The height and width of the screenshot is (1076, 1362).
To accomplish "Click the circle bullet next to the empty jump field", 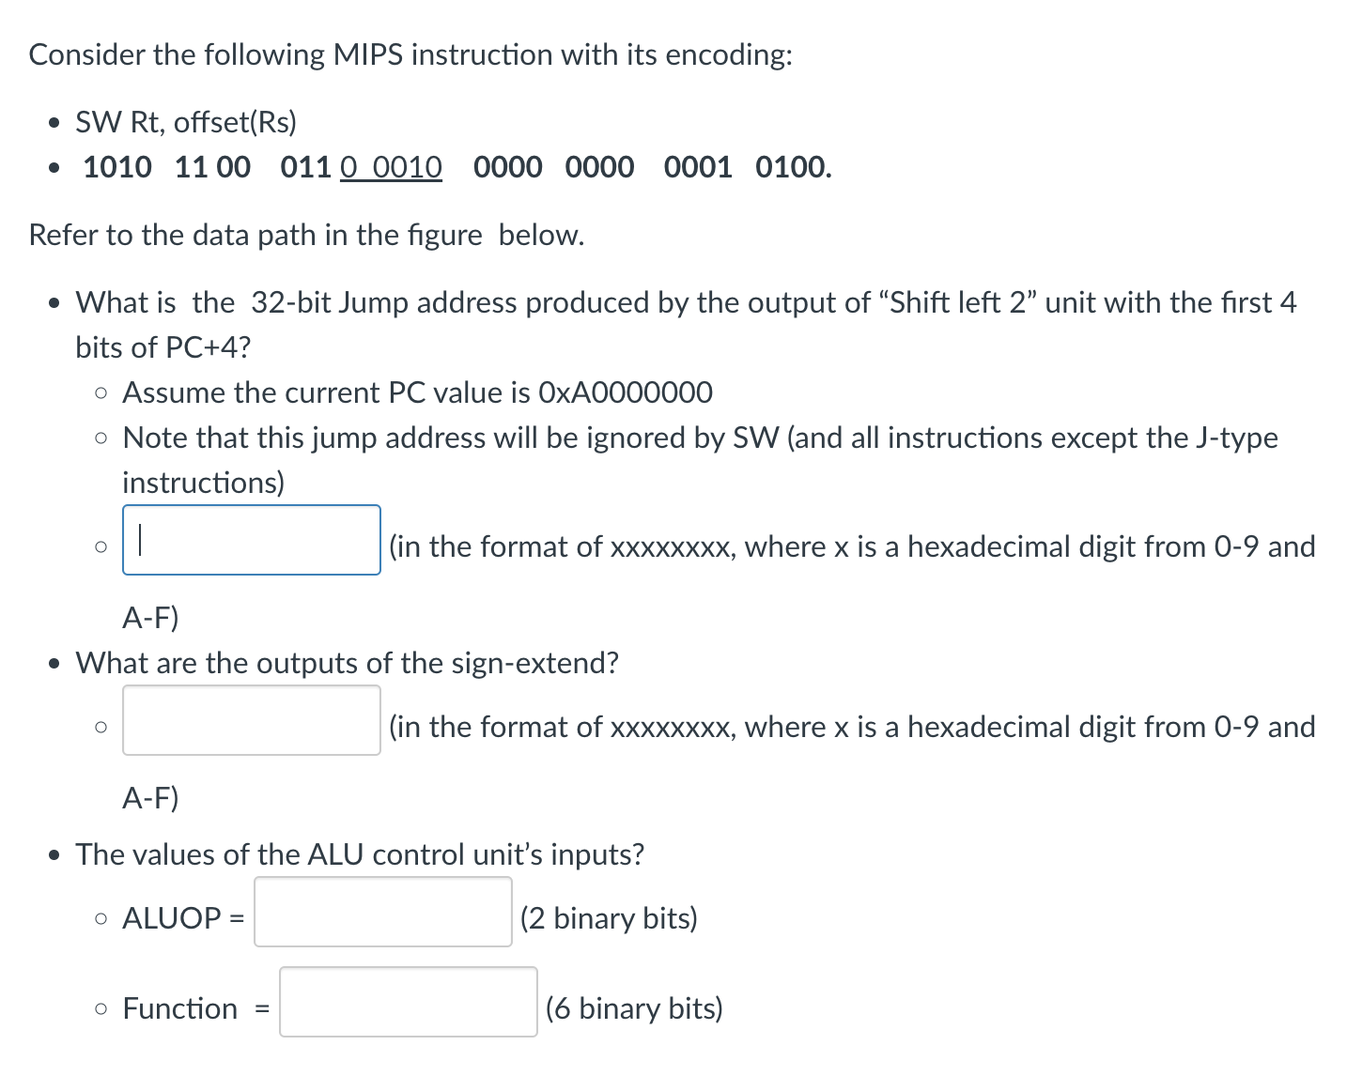I will [x=101, y=546].
